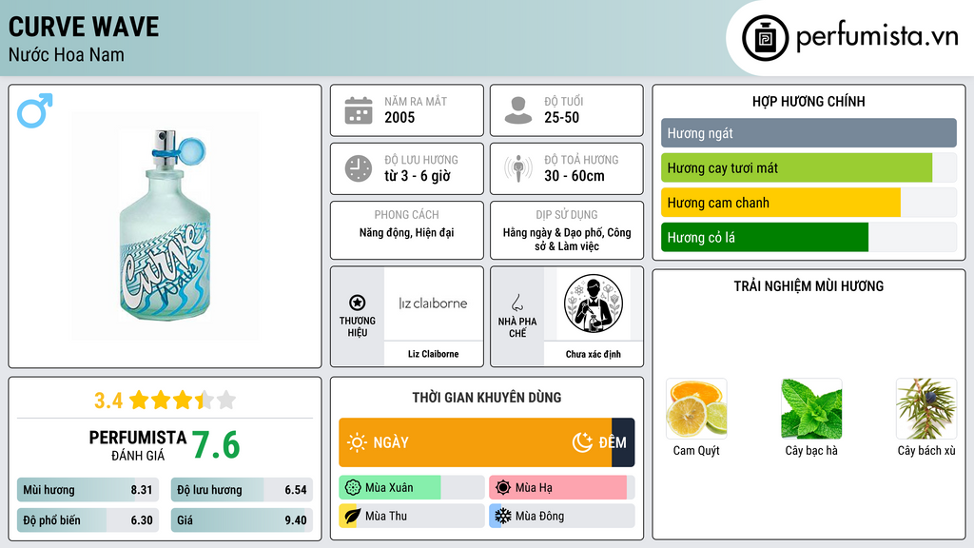Click the autumn leaf icon for Mùa Thu
Viewport: 974px width, 548px height.
[352, 517]
